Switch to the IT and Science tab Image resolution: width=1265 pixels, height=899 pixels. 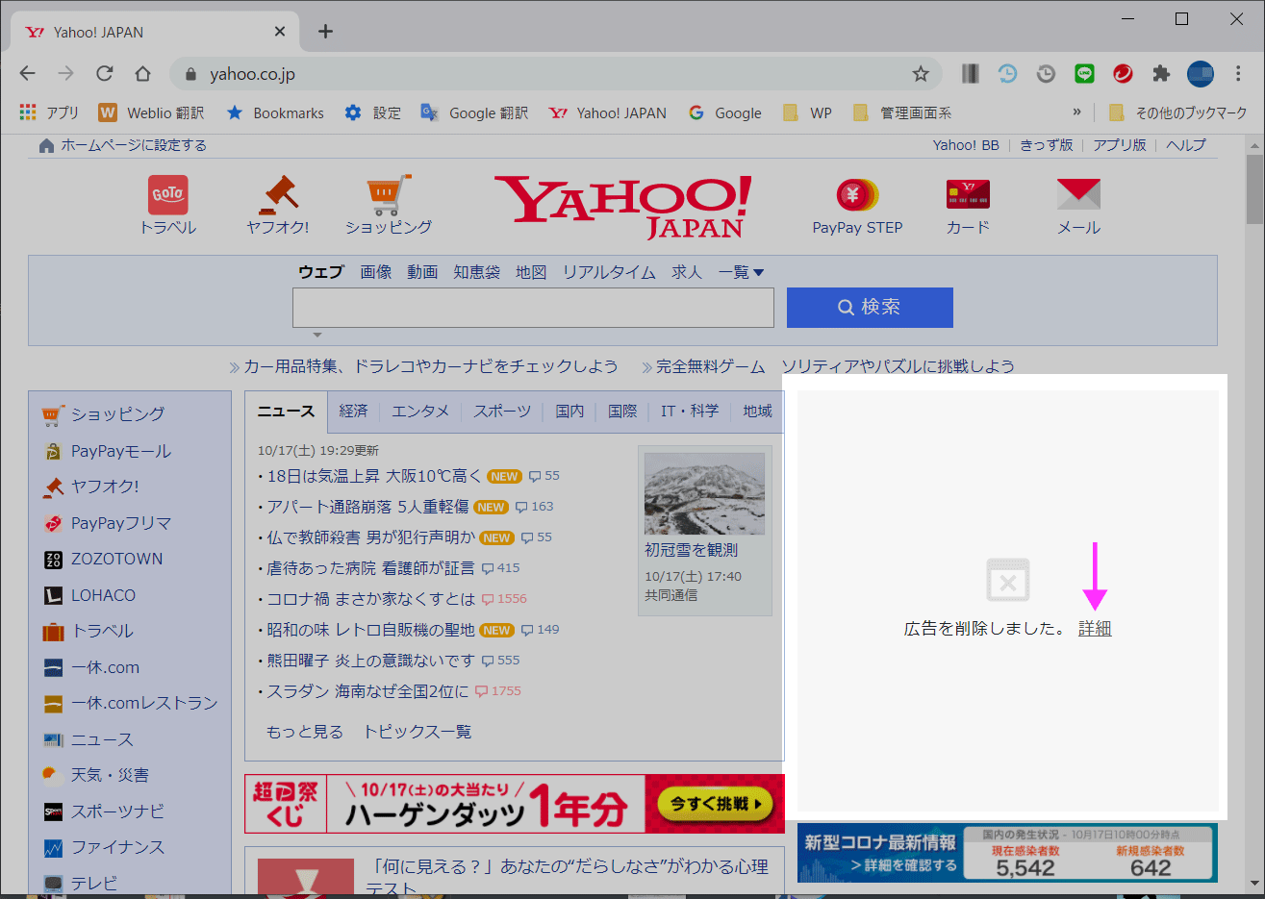coord(690,411)
